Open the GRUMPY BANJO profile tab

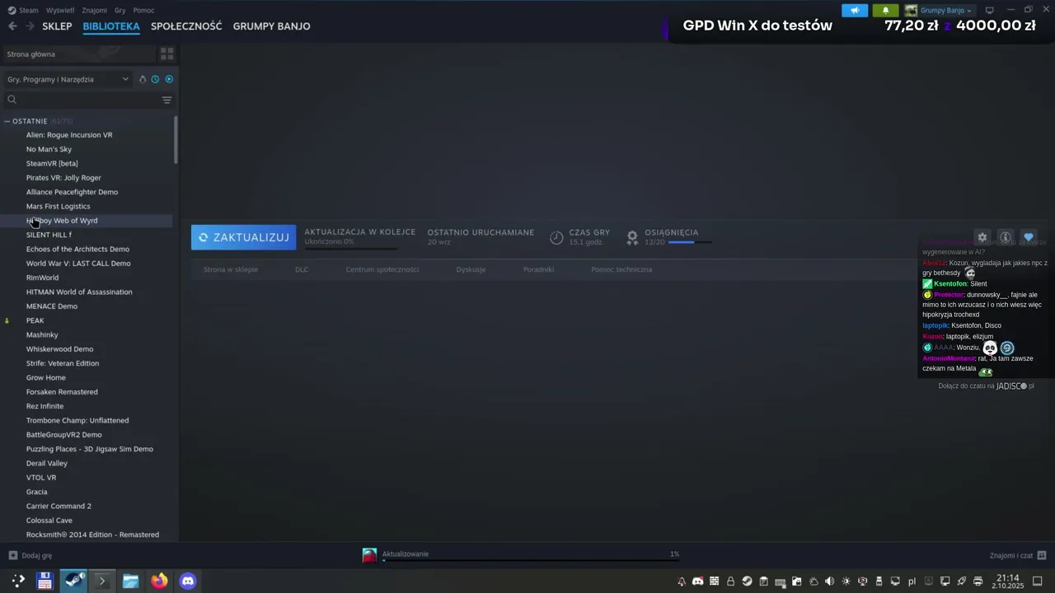point(271,26)
